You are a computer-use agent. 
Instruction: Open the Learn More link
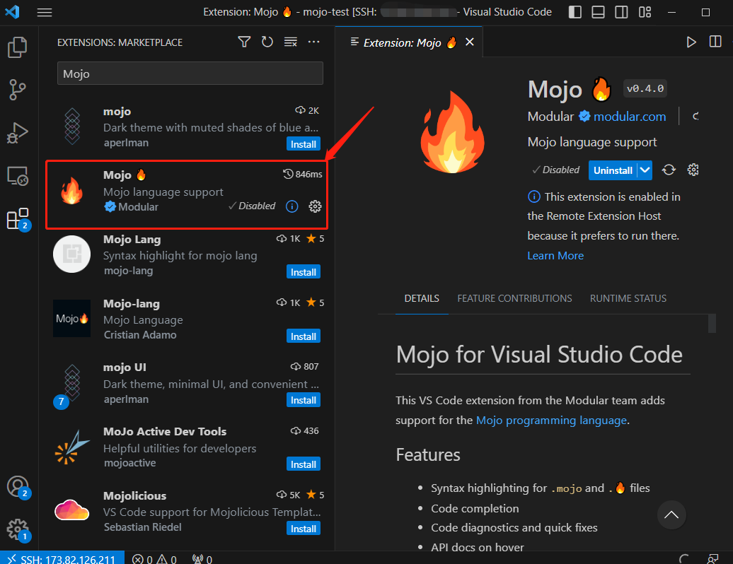555,256
